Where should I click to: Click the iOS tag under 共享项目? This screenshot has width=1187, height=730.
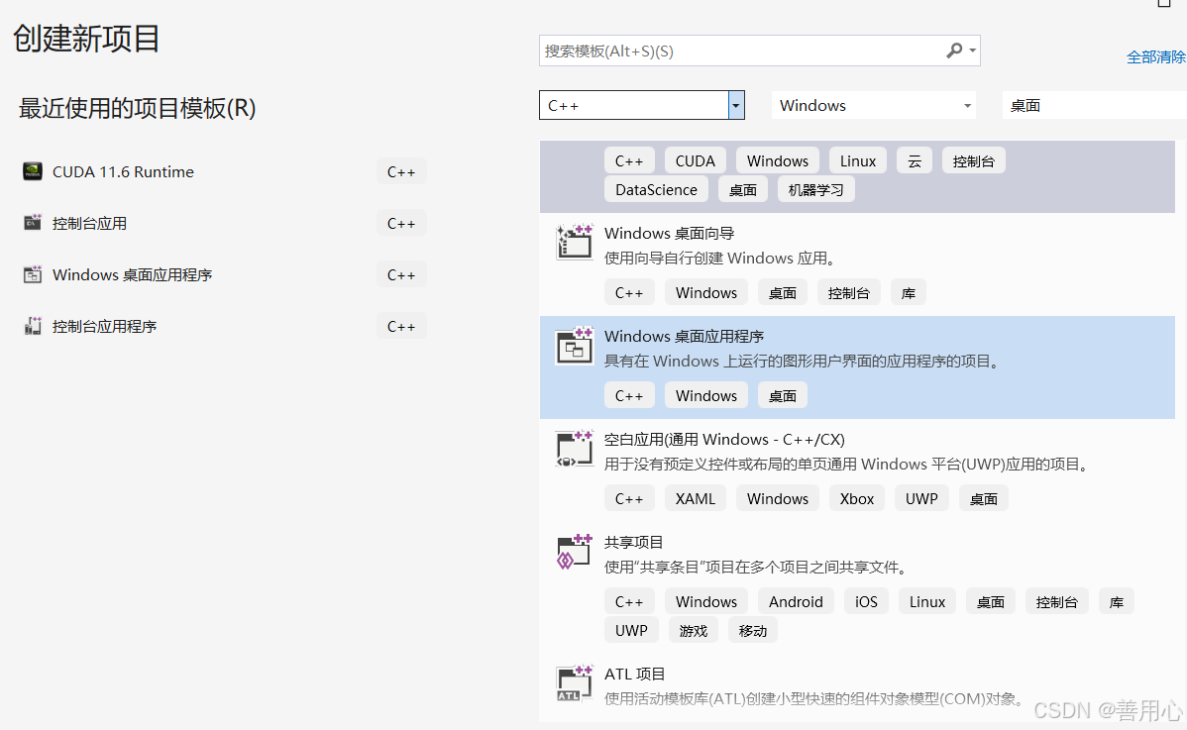[x=866, y=601]
